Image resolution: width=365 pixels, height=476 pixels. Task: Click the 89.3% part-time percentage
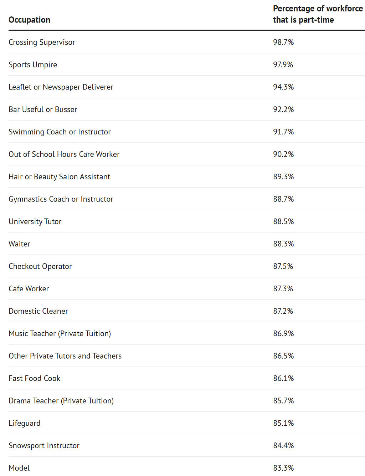click(x=283, y=177)
